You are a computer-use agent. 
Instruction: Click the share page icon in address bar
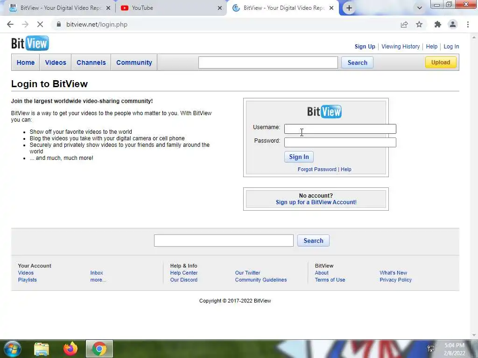tap(404, 24)
